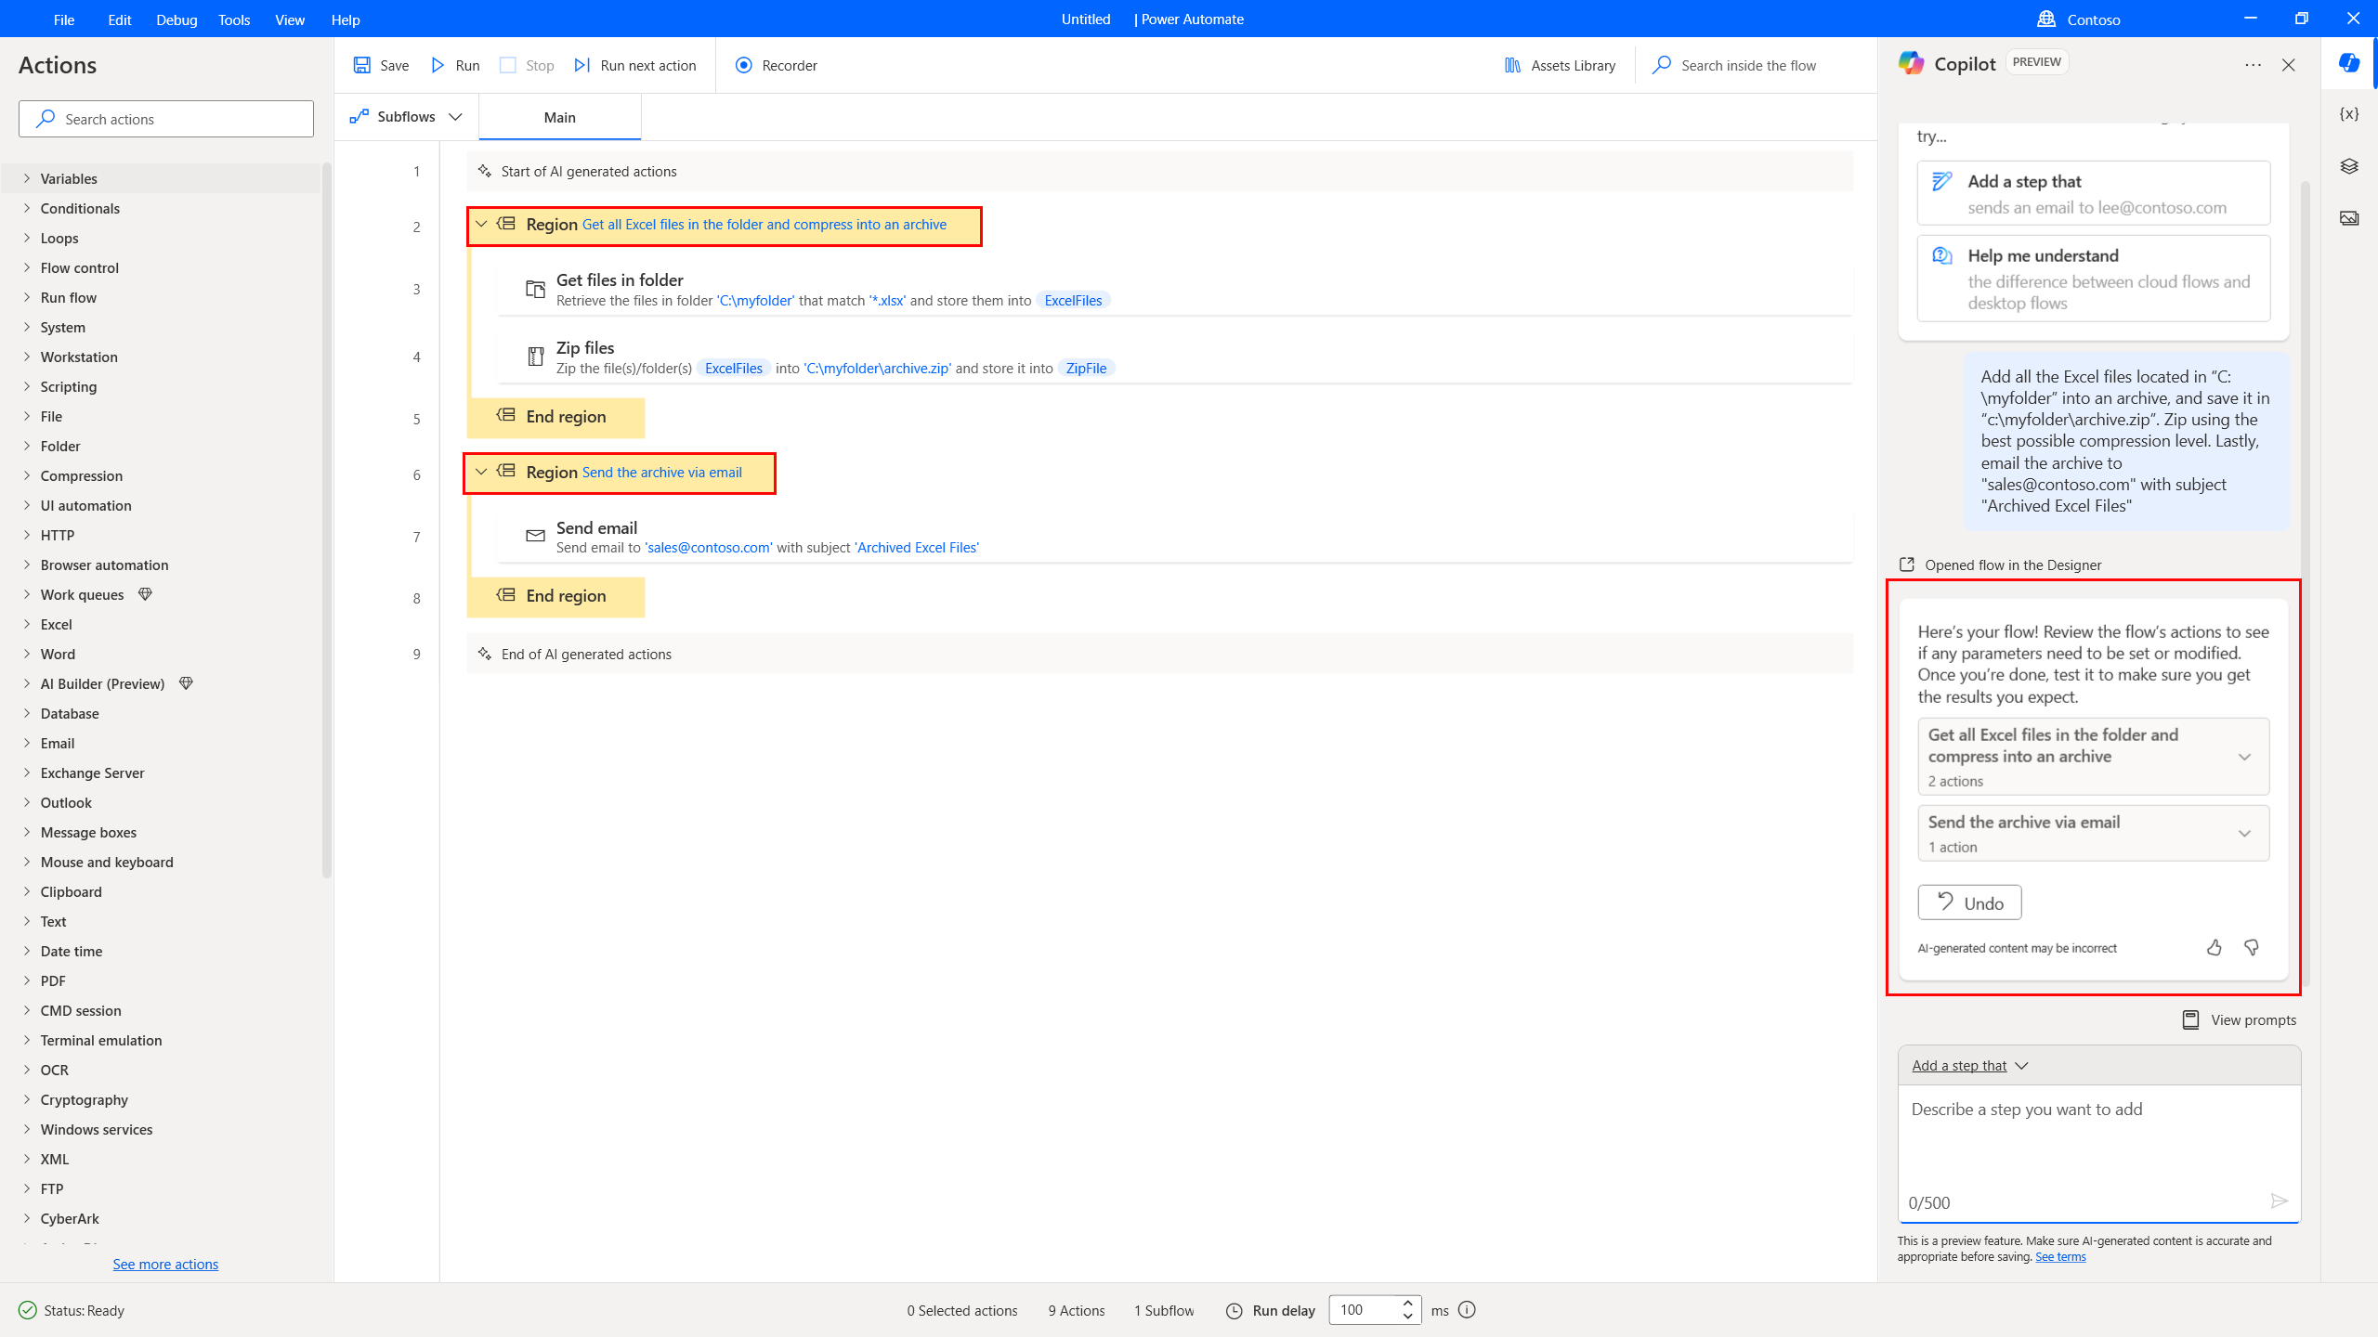Screen dimensions: 2378x1337
Task: Collapse Region Send the archive via email
Action: coord(483,472)
